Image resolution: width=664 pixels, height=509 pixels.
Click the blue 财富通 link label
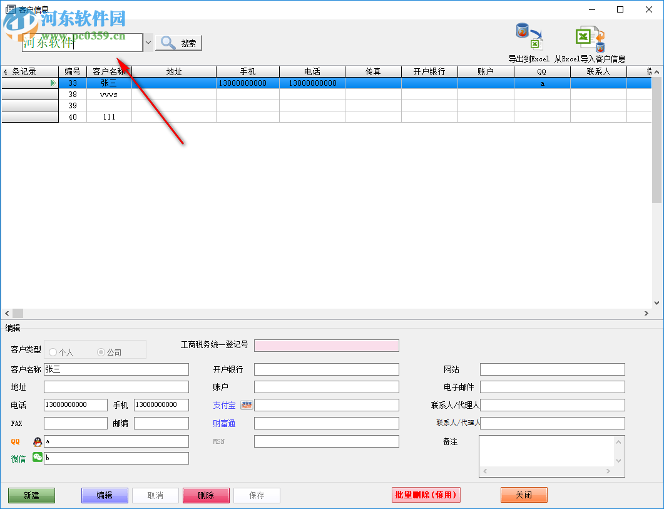coord(224,423)
